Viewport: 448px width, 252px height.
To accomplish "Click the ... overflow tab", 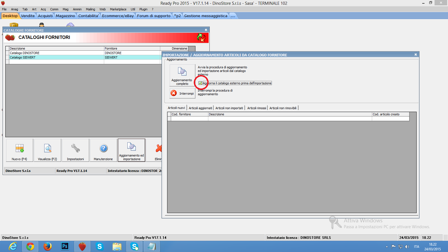I will point(233,16).
